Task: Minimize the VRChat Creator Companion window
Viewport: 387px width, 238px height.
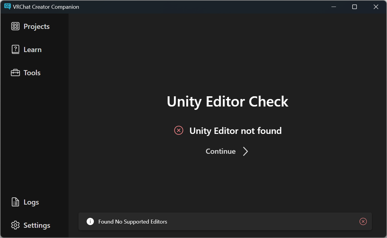Action: point(334,7)
